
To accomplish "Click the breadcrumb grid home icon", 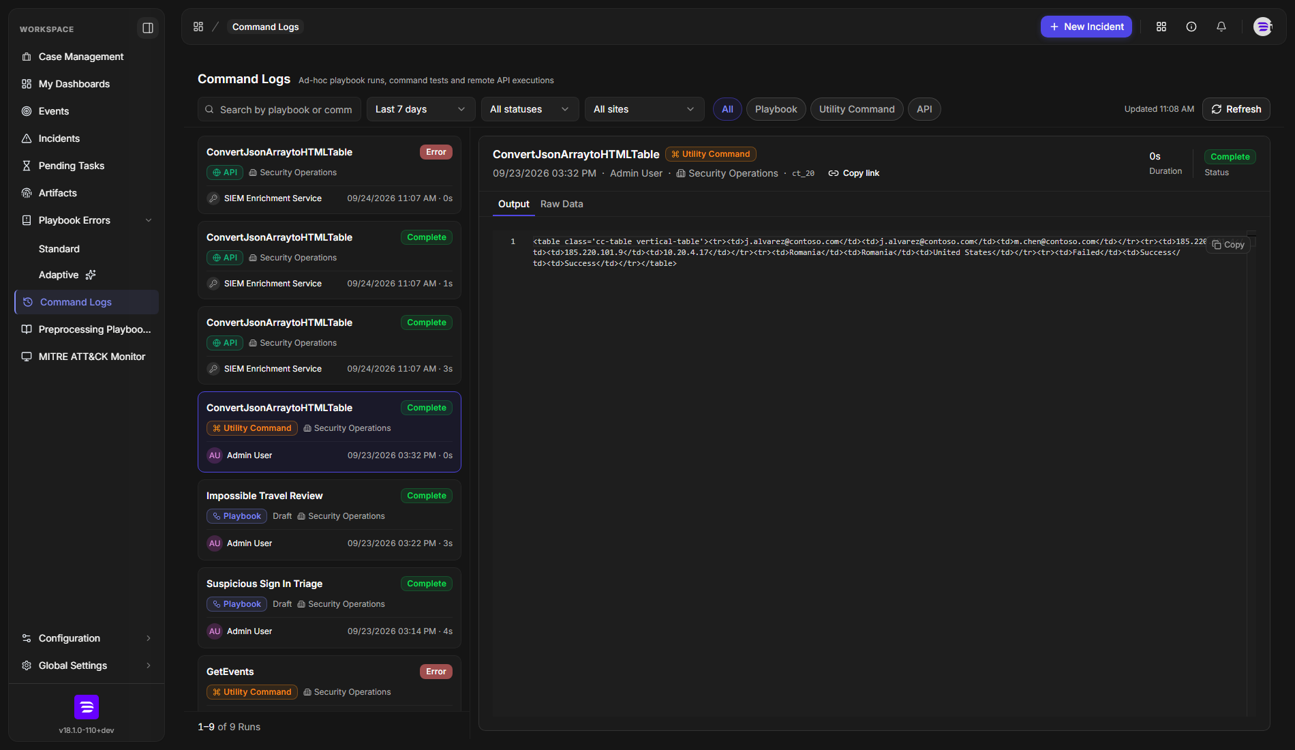I will pyautogui.click(x=198, y=27).
